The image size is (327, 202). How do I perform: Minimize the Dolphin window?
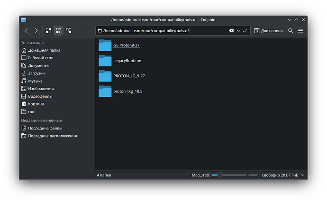(289, 20)
